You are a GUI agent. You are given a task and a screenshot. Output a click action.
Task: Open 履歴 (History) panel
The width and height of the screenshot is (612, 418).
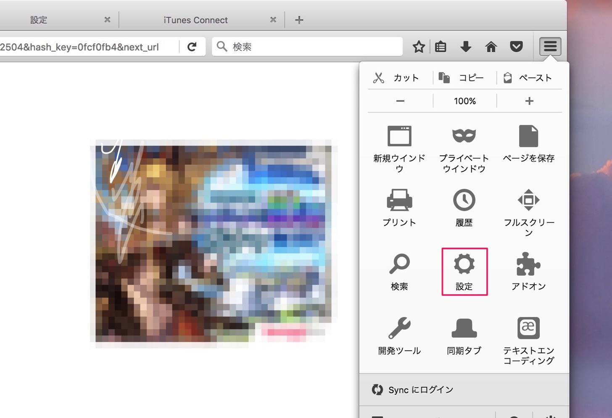(x=464, y=208)
